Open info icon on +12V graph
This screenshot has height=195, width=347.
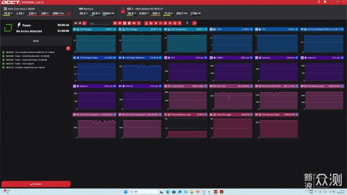(251, 29)
